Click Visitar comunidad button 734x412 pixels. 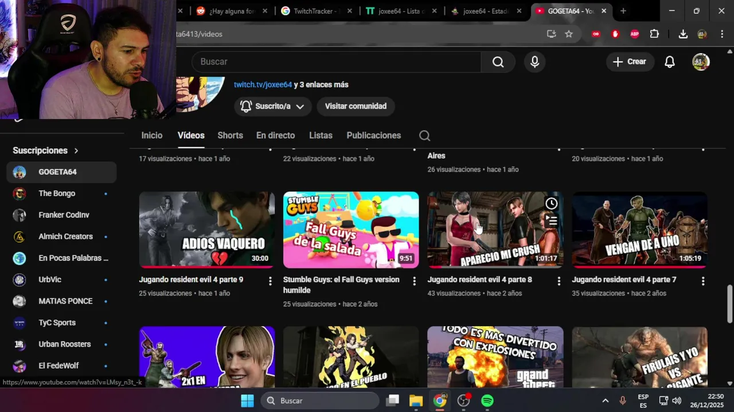356,106
